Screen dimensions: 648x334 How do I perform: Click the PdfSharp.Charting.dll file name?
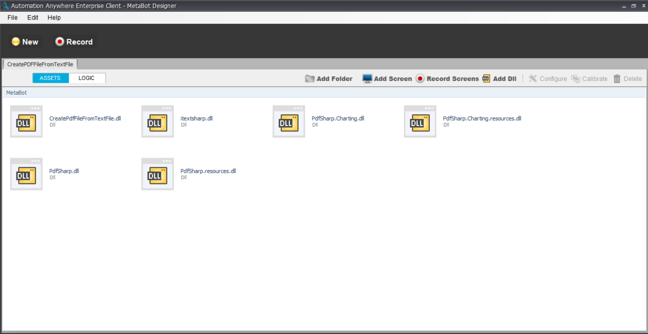click(338, 118)
